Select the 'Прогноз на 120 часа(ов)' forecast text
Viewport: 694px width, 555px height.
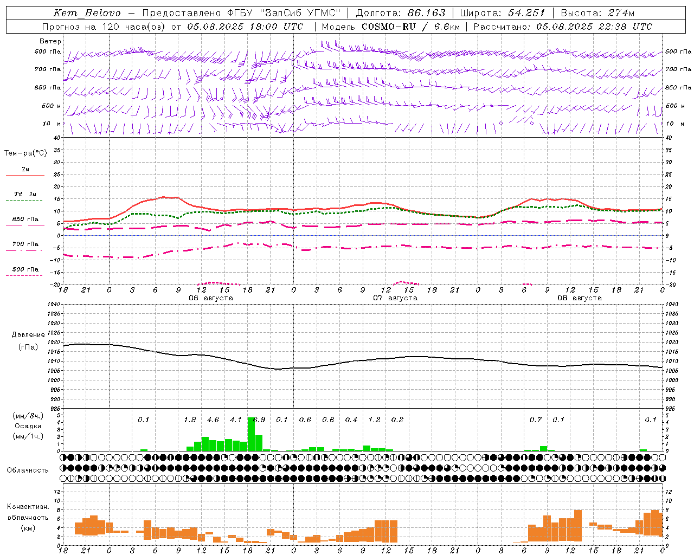[x=104, y=27]
